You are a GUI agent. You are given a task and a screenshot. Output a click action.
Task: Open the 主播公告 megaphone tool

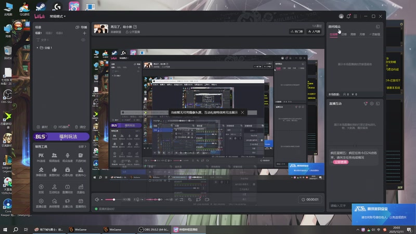click(x=68, y=203)
